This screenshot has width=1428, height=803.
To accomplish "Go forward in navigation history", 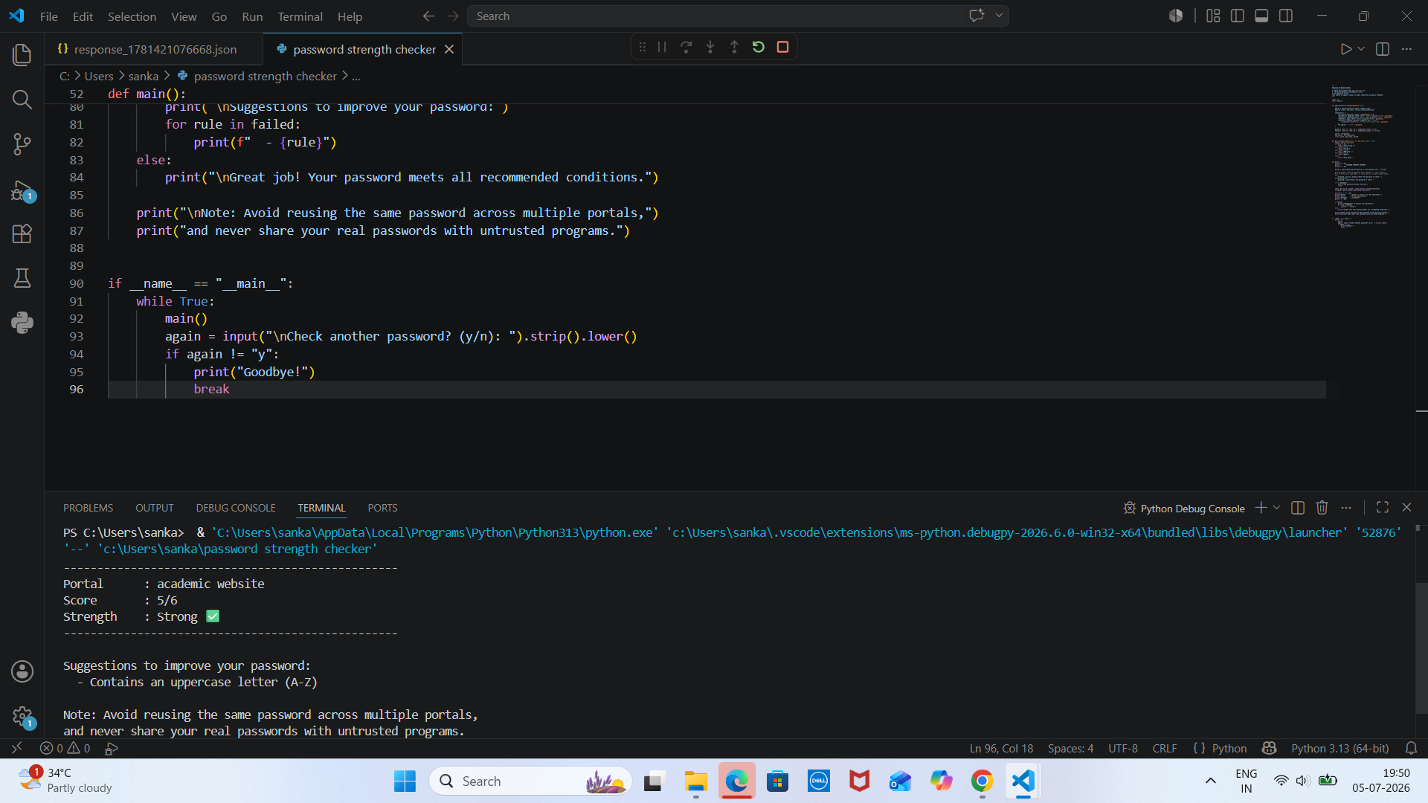I will pyautogui.click(x=453, y=16).
